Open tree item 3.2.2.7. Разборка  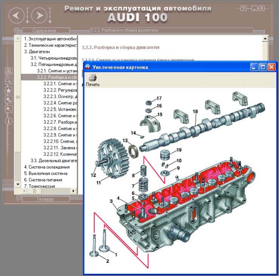[60, 122]
